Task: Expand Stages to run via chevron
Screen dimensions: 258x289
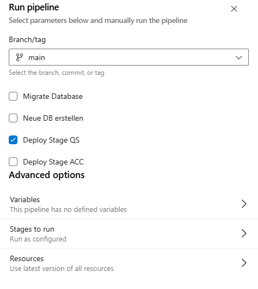Action: (x=244, y=233)
